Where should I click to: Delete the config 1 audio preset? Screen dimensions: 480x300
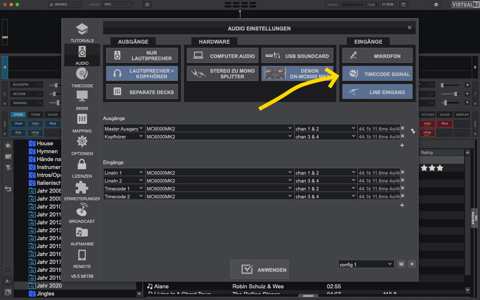pos(412,264)
